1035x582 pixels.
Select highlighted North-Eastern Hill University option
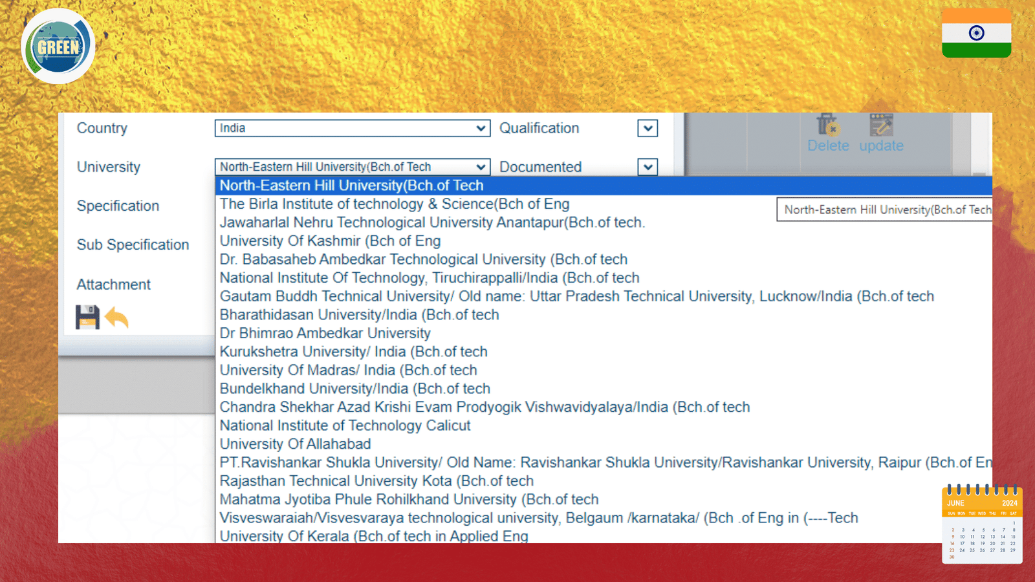coord(351,186)
